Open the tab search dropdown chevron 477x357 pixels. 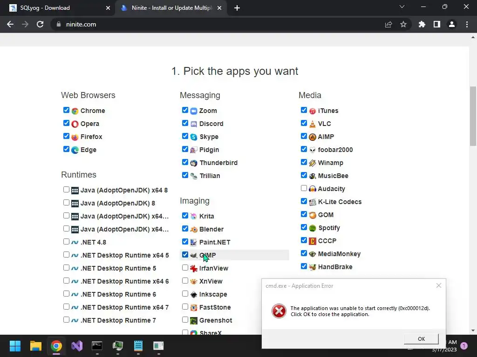point(402,7)
